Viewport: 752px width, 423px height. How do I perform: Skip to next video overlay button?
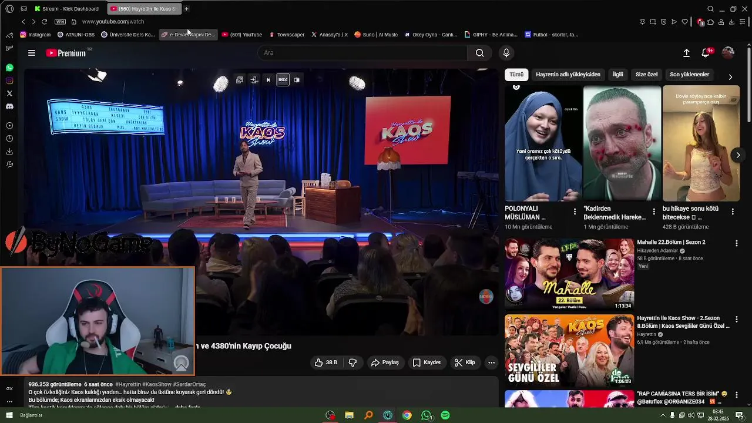pyautogui.click(x=268, y=80)
